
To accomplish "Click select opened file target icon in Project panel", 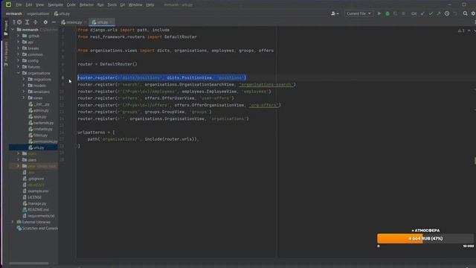I will (19, 22).
